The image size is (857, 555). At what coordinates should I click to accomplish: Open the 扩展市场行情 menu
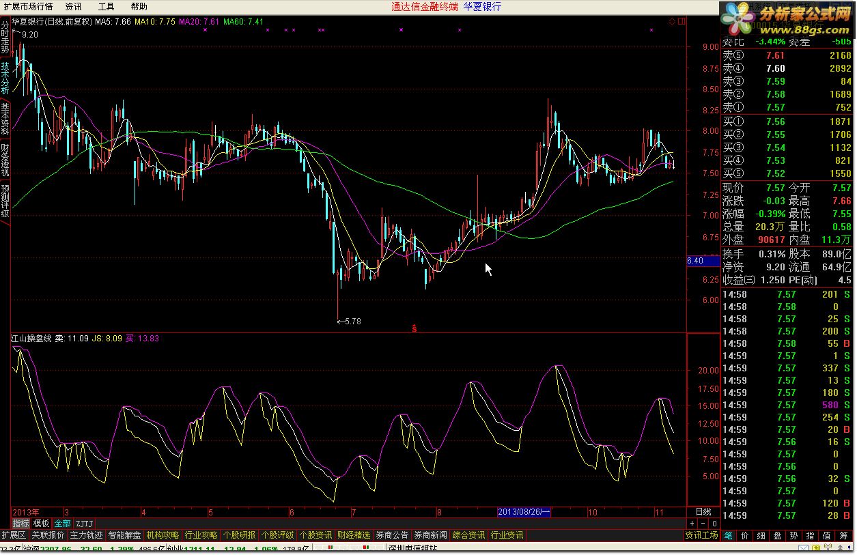pos(27,6)
